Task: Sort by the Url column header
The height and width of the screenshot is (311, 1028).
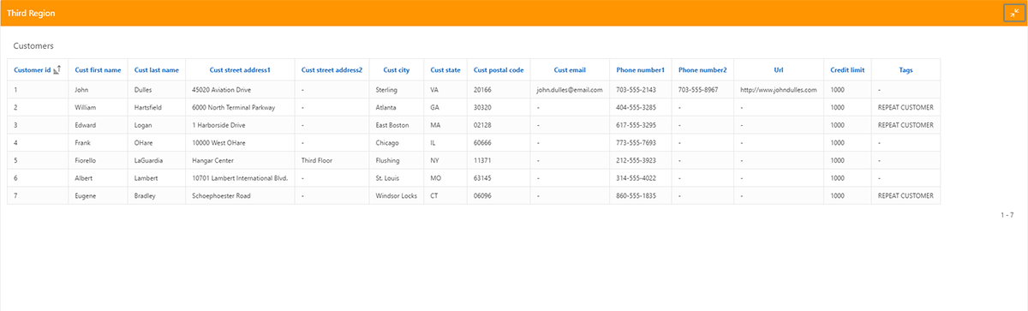Action: [x=779, y=70]
